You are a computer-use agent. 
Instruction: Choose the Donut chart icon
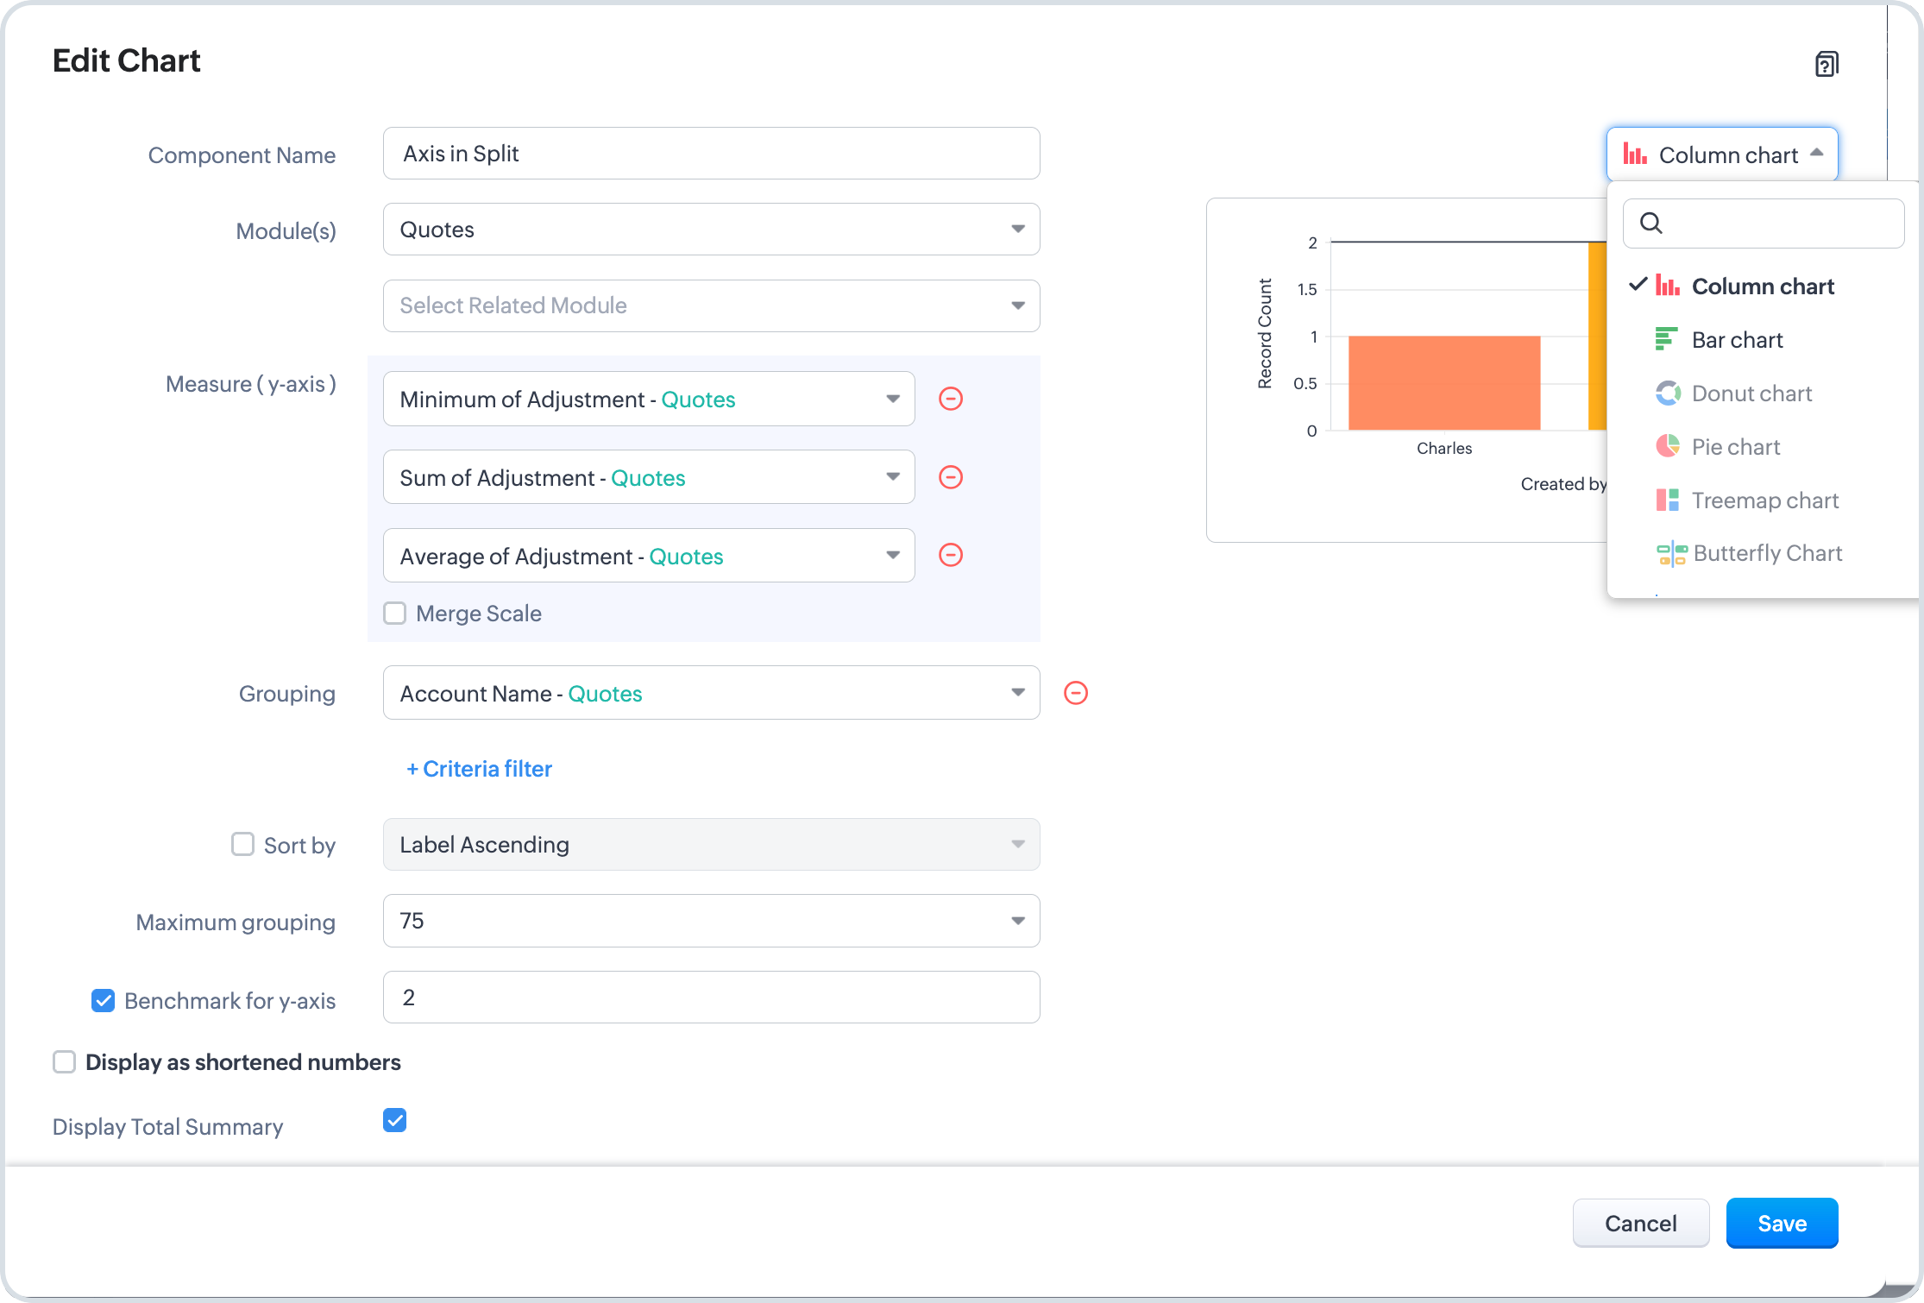click(1667, 393)
